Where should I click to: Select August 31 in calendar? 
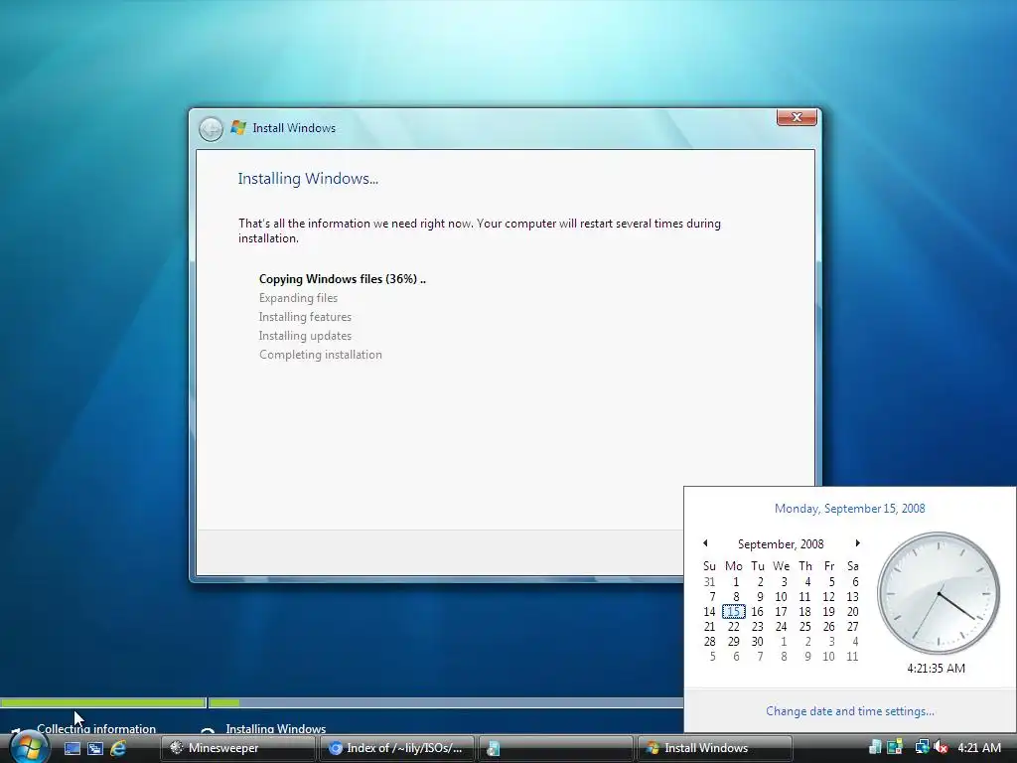[709, 582]
